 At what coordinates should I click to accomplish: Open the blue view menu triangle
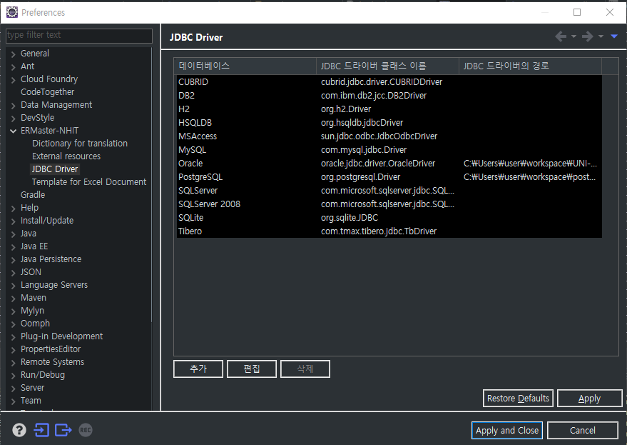click(614, 36)
